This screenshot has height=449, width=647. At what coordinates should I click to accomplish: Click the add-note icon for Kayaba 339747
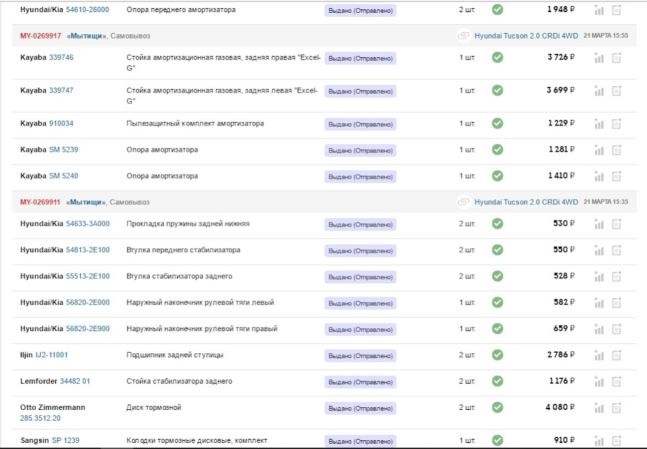(616, 90)
